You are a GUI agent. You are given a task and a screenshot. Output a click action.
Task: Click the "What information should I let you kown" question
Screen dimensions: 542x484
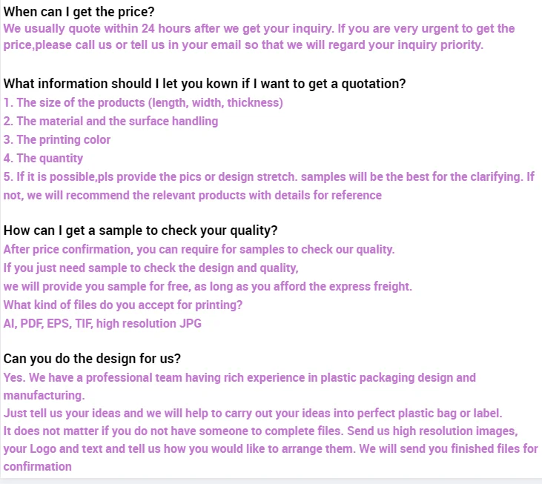pyautogui.click(x=204, y=84)
